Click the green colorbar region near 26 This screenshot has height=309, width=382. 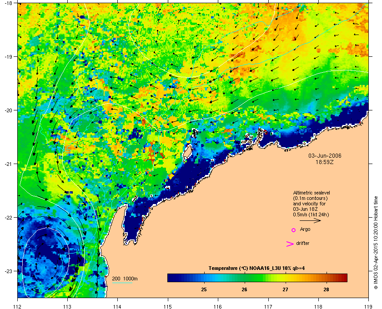(245, 278)
